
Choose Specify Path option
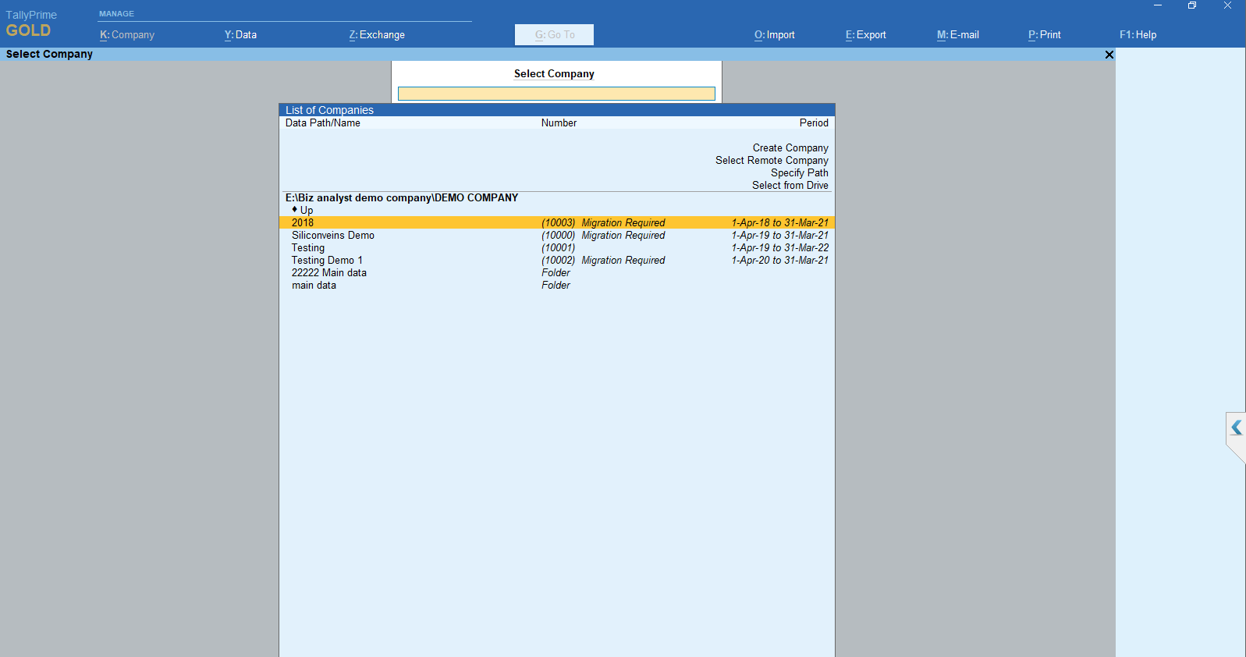pos(800,172)
